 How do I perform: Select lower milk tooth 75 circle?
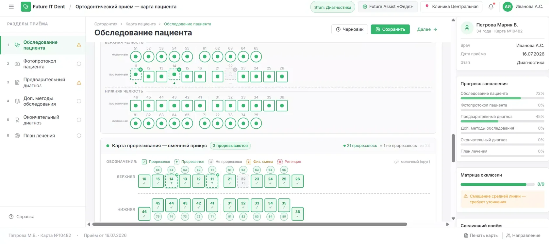(256, 123)
